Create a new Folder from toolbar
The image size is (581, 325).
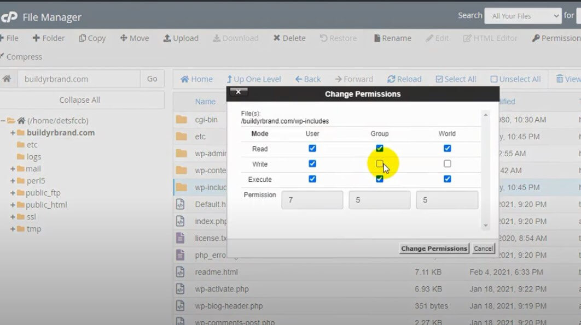point(49,38)
